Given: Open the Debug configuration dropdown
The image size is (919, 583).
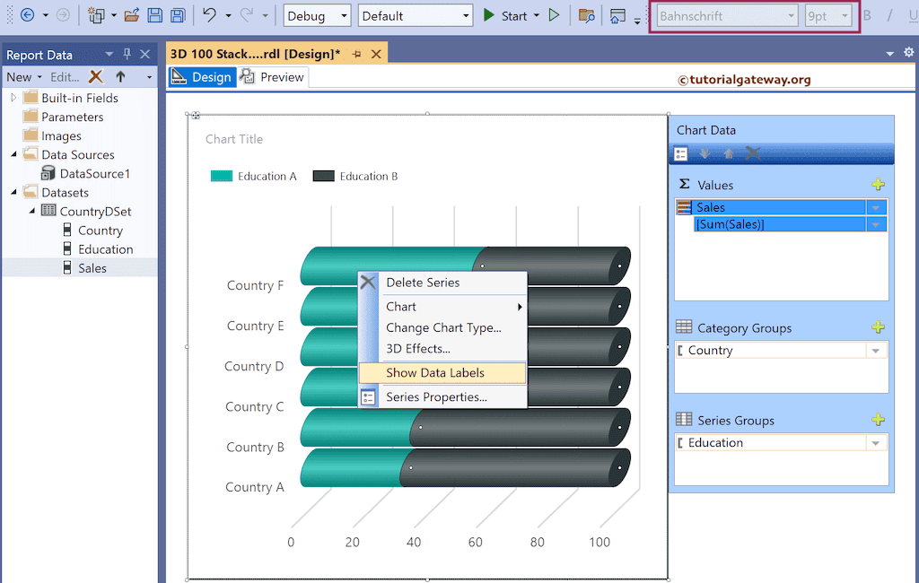Looking at the screenshot, I should click(317, 15).
